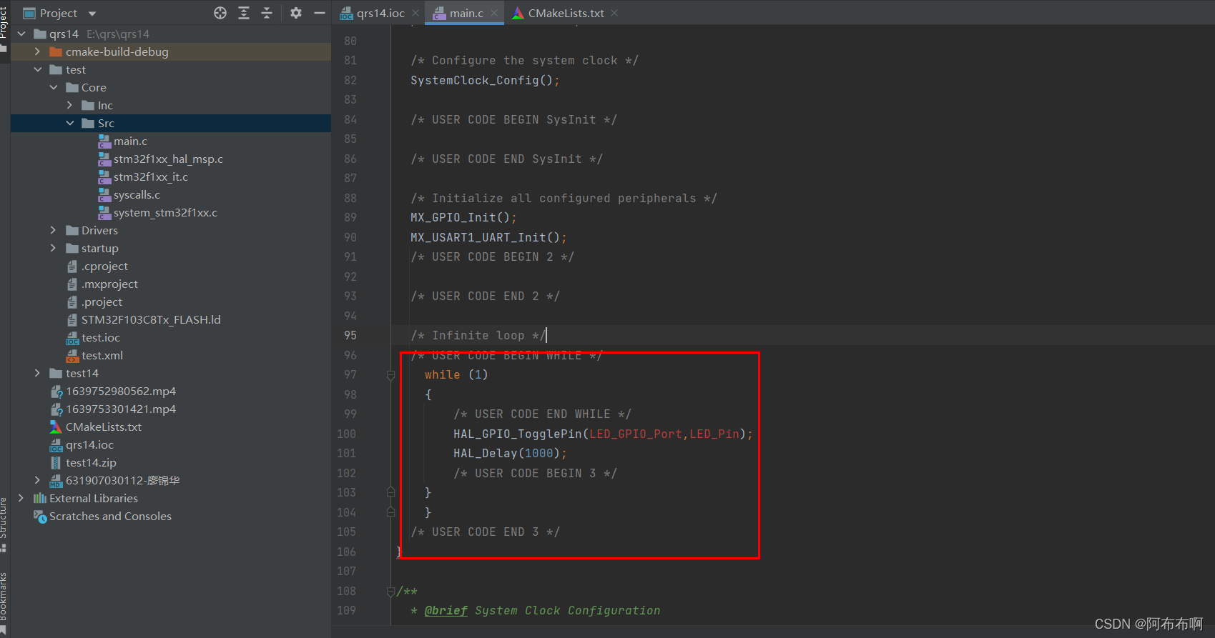Viewport: 1215px width, 638px height.
Task: Close the CMakeLists.txt editor tab
Action: [614, 13]
